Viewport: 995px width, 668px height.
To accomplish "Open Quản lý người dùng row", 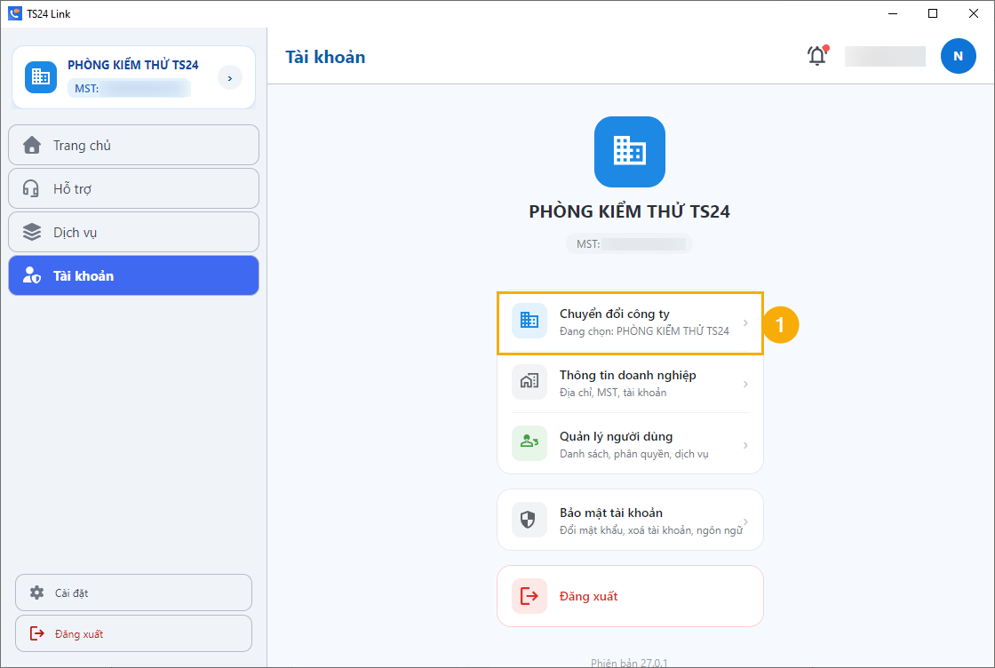I will [x=630, y=444].
